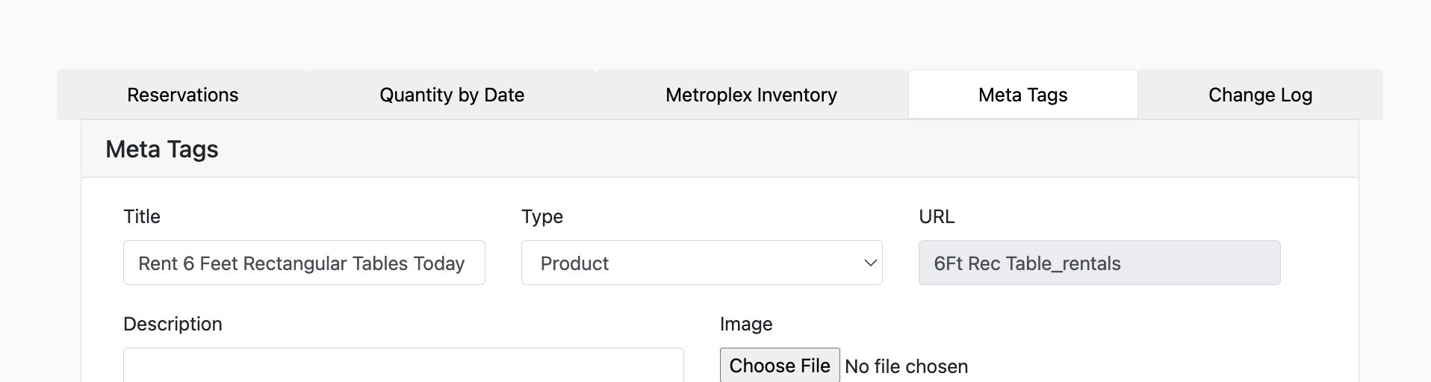Click the Image field label
This screenshot has width=1431, height=382.
pos(746,324)
